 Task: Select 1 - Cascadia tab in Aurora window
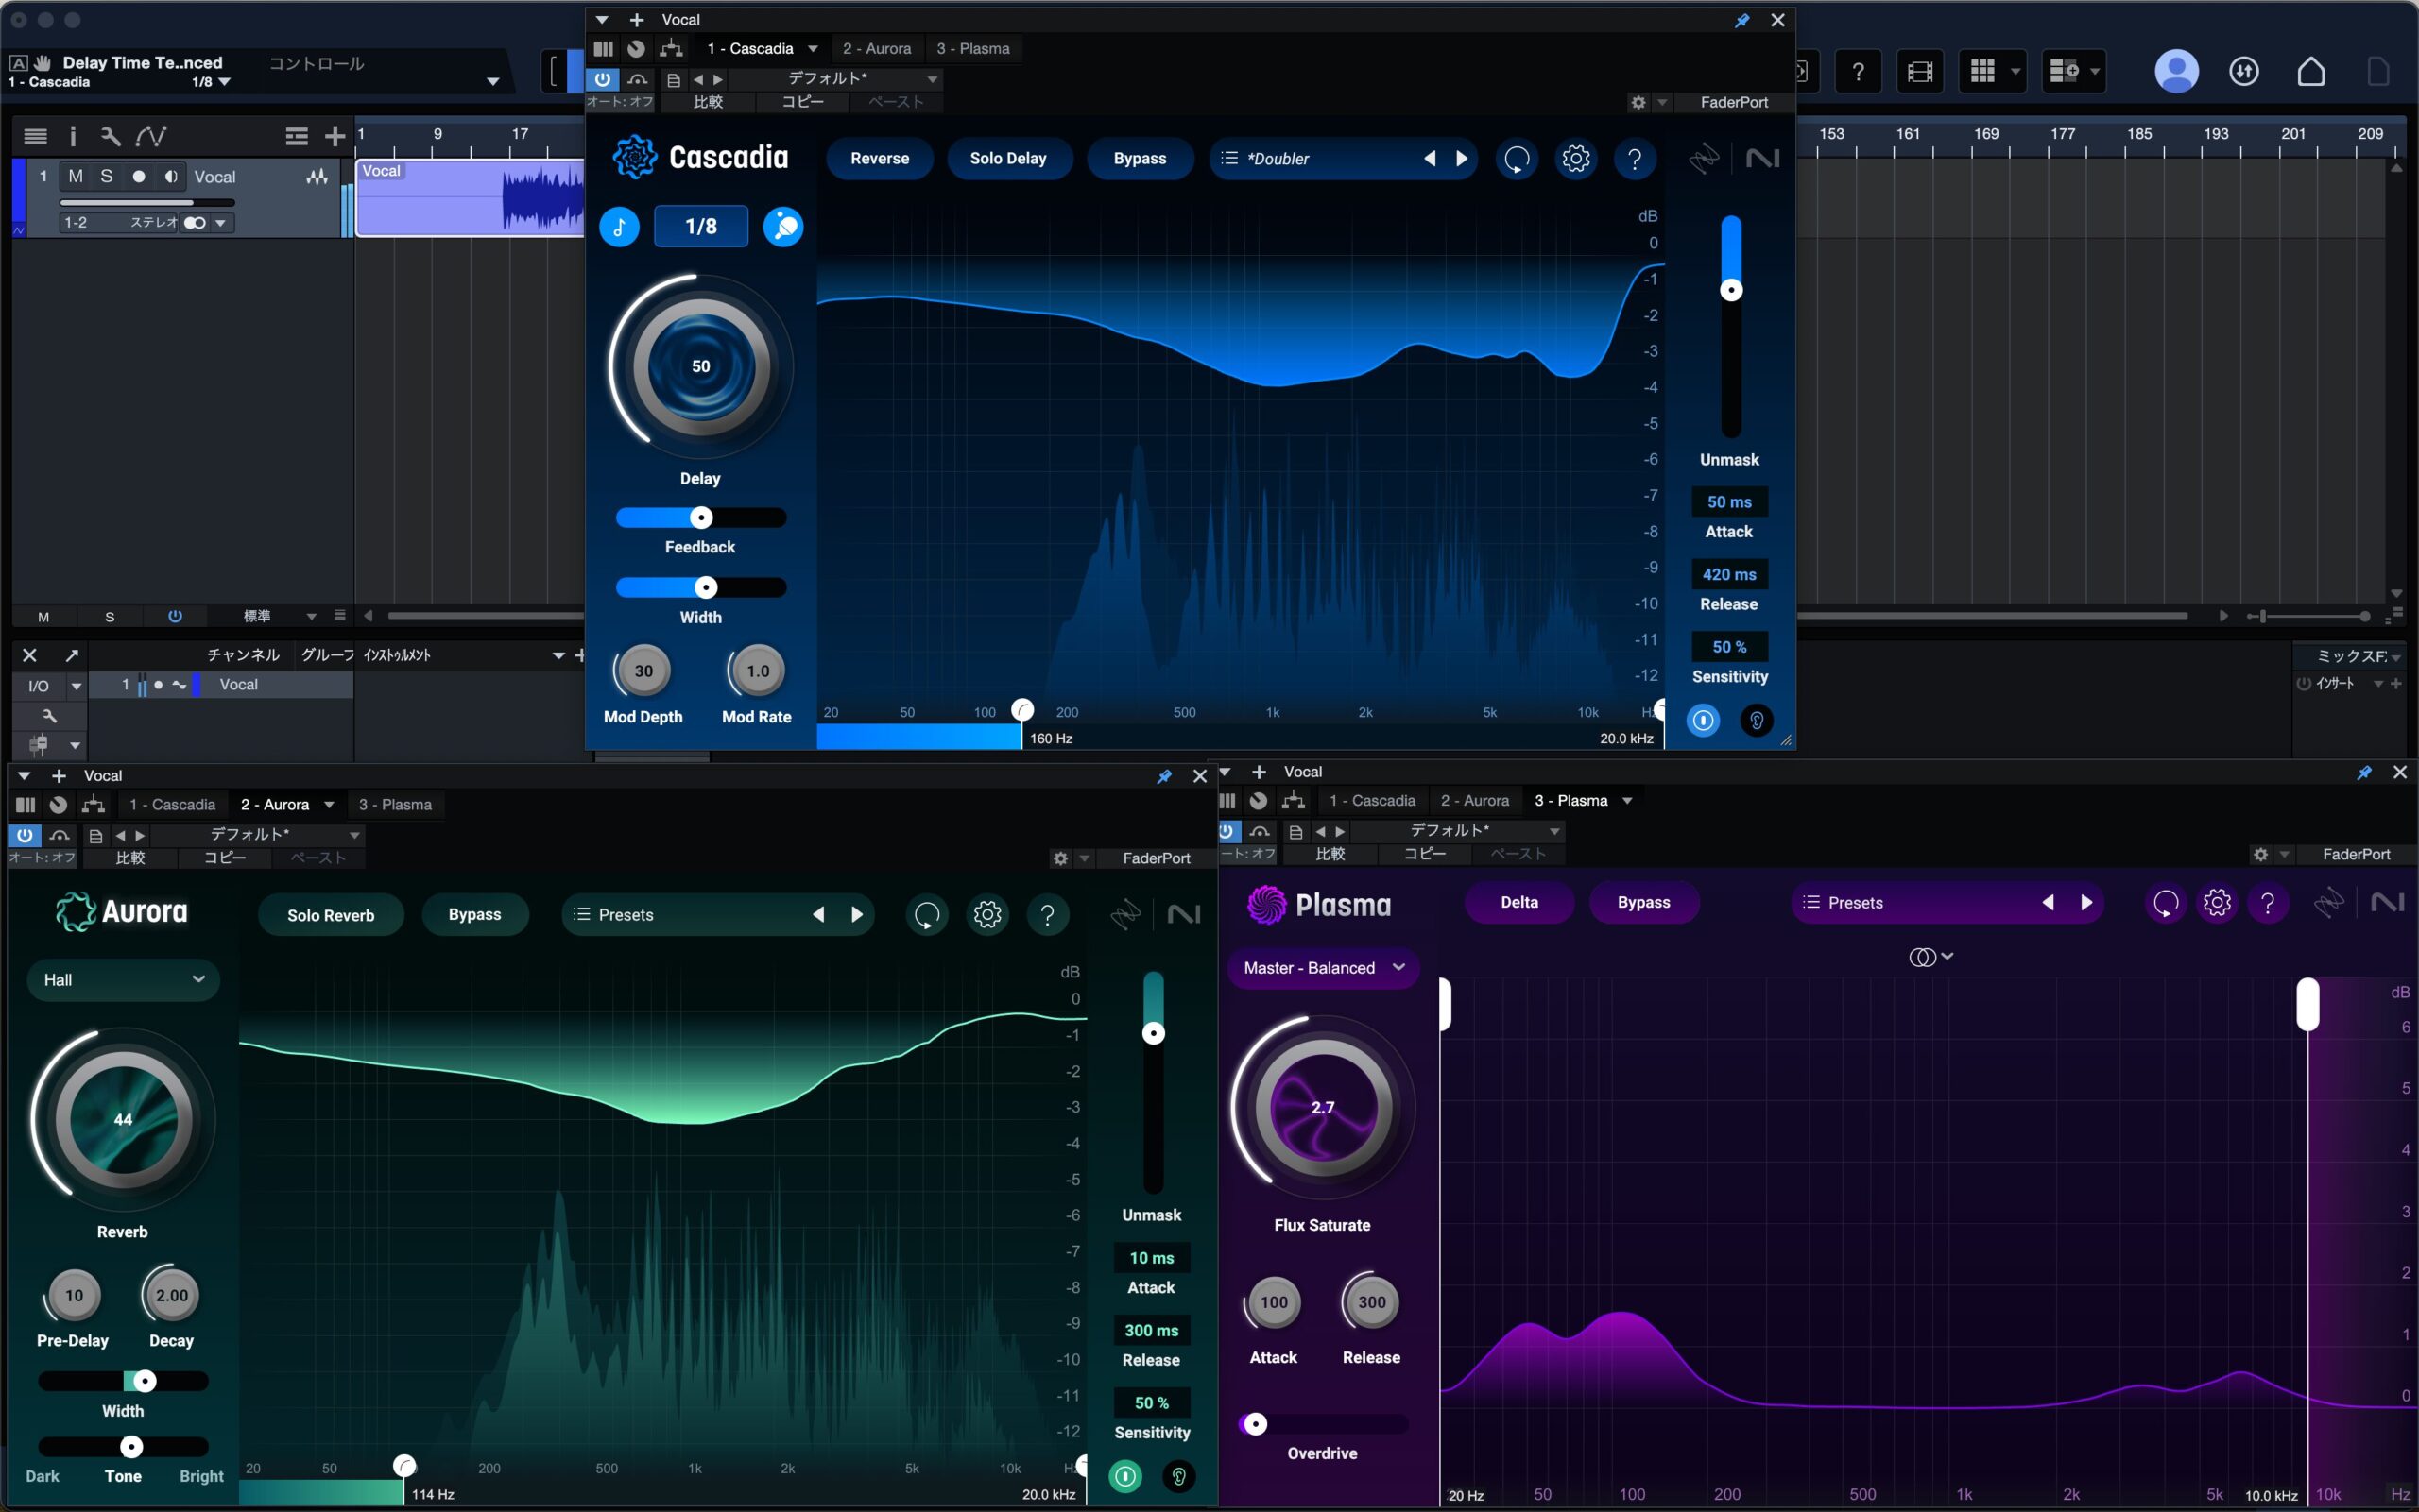point(172,804)
